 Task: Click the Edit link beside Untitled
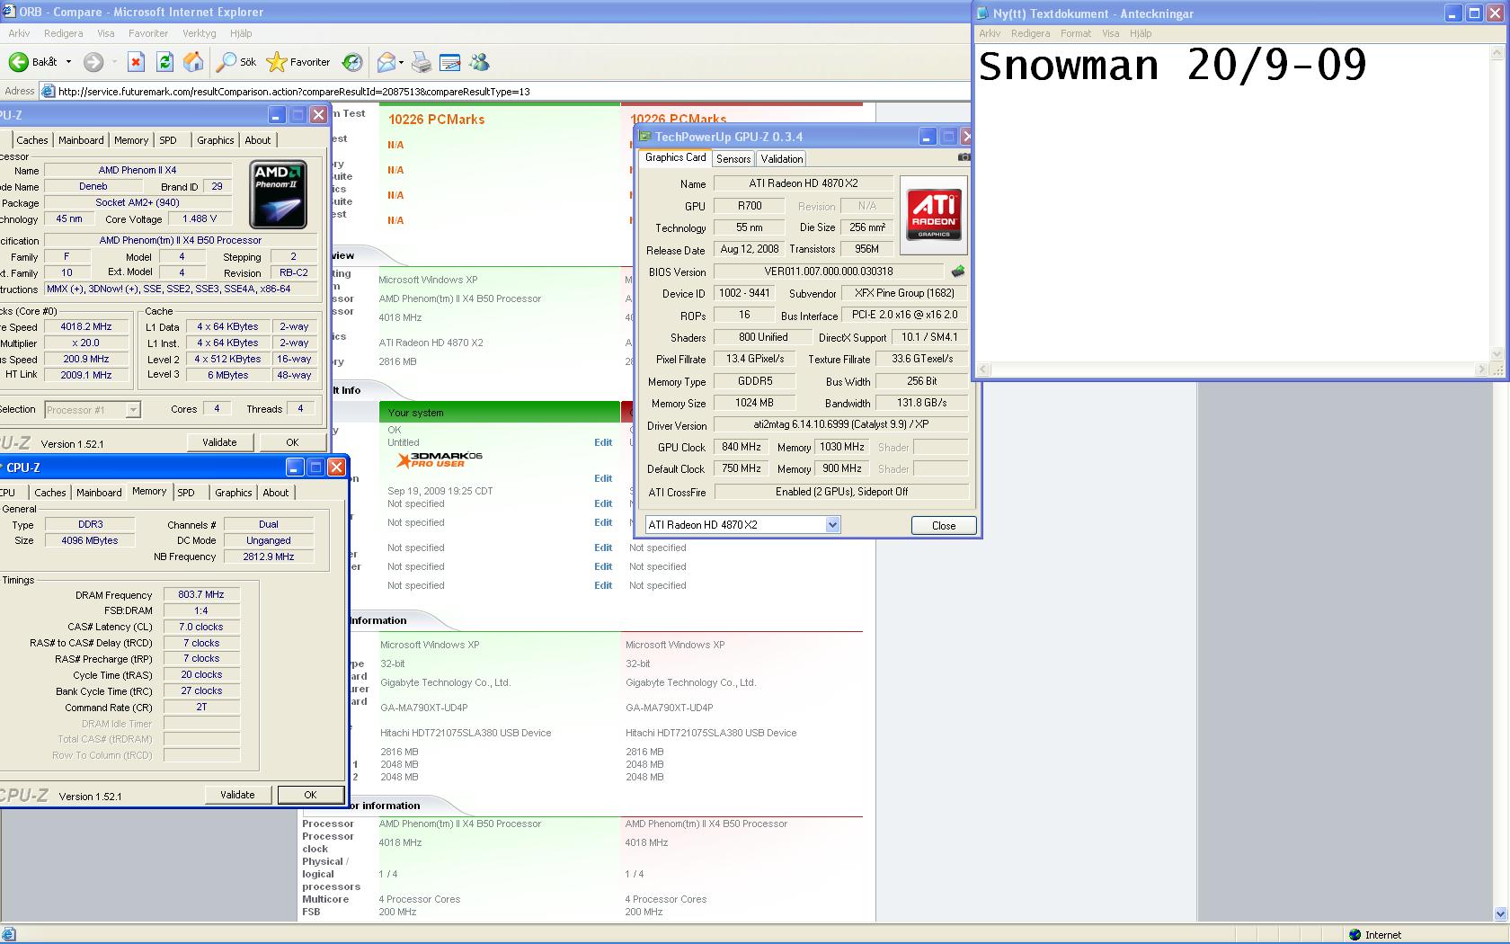click(603, 442)
